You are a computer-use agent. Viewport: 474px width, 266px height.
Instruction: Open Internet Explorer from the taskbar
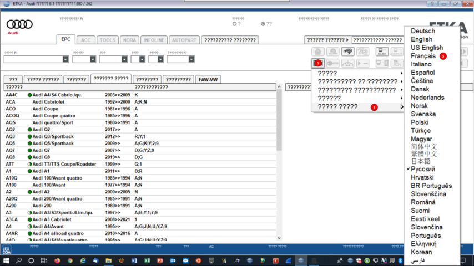pyautogui.click(x=83, y=260)
